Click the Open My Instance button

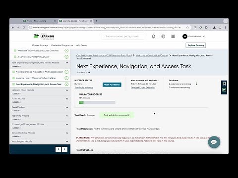tap(112, 85)
